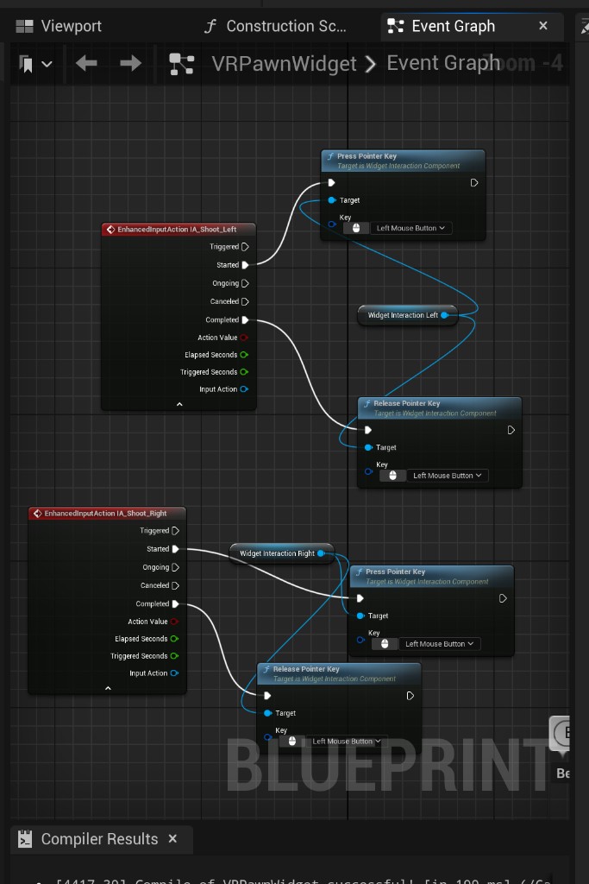Click Target pin of top Press Pointer Key
This screenshot has height=884, width=589.
[x=332, y=200]
